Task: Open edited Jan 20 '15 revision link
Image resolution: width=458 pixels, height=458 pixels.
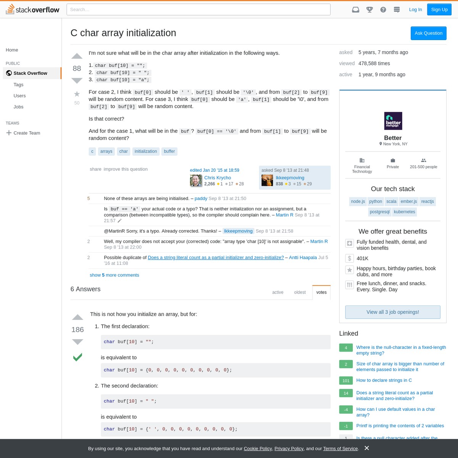Action: pyautogui.click(x=214, y=170)
